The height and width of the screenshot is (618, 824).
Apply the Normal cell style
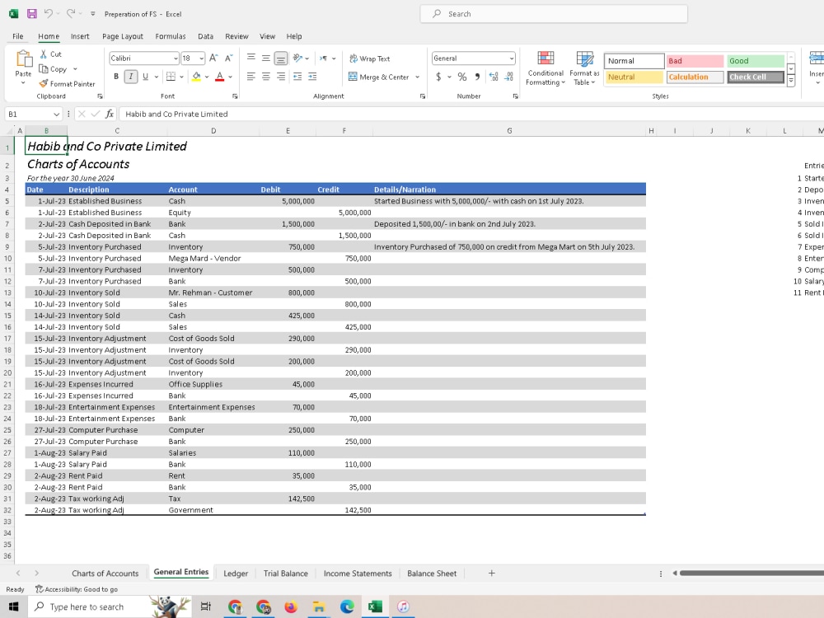tap(634, 61)
